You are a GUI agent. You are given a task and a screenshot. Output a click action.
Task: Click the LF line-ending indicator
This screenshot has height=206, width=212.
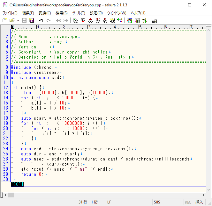point(109,202)
